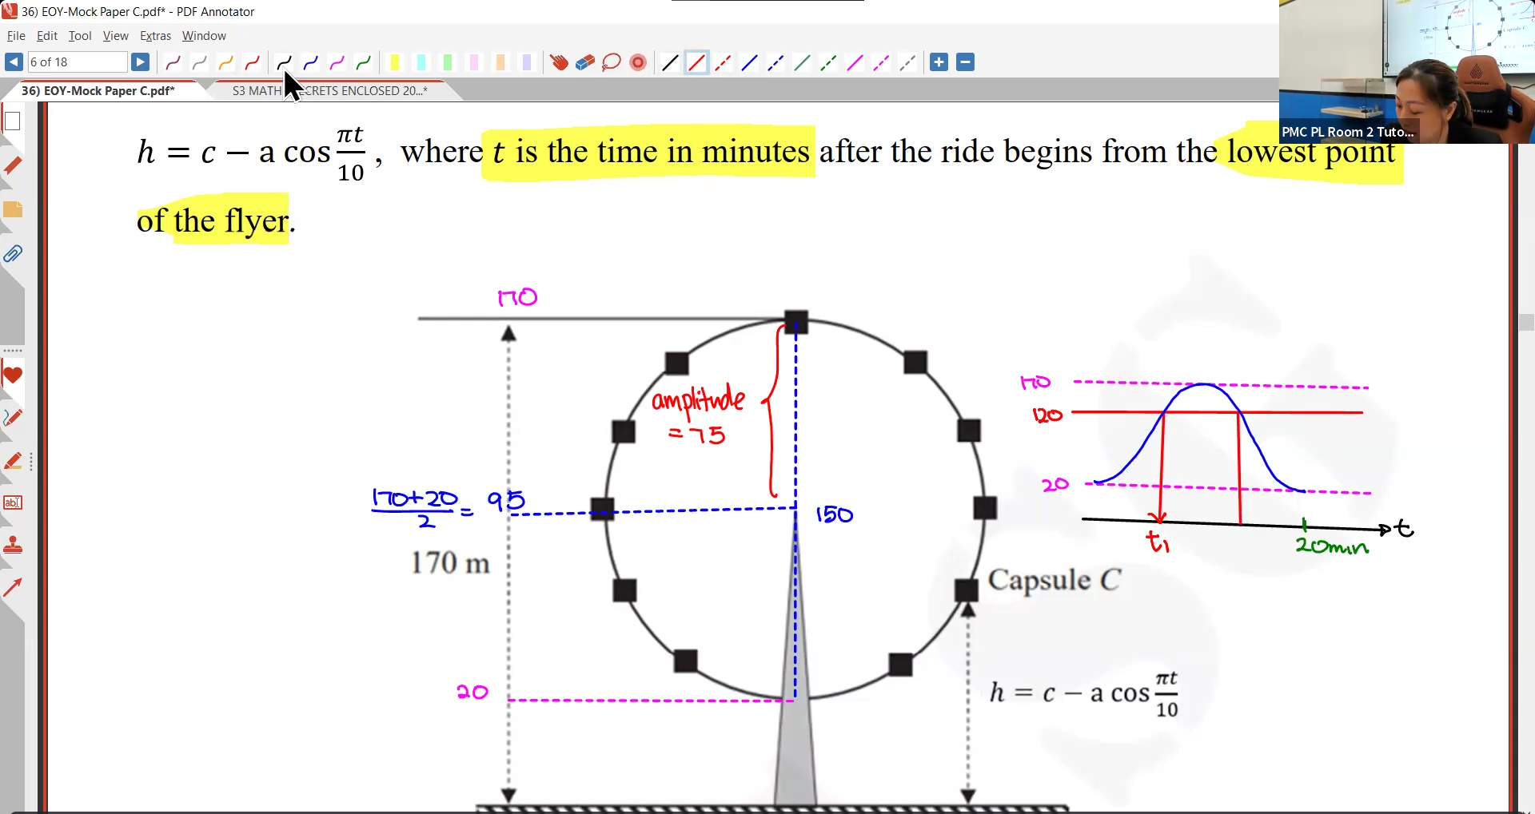Go to next page using the right arrow
The width and height of the screenshot is (1535, 814).
click(140, 62)
